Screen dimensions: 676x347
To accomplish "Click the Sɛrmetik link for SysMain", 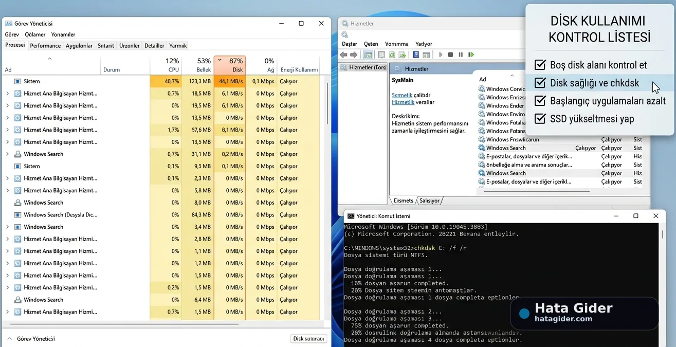I will (x=402, y=95).
